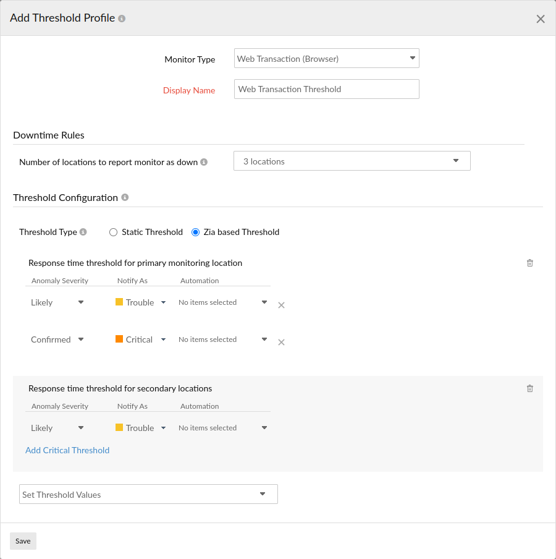The image size is (556, 559).
Task: Delete the secondary locations response time threshold
Action: coord(529,388)
